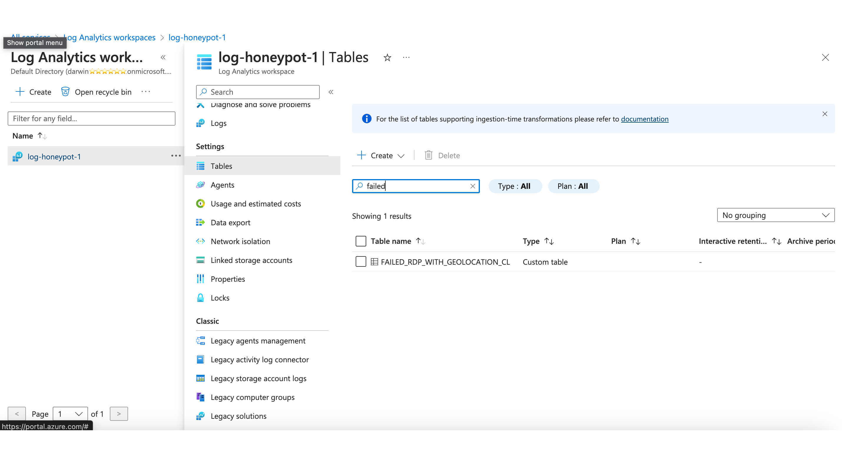
Task: Favorite the workspace with the star icon
Action: [x=387, y=58]
